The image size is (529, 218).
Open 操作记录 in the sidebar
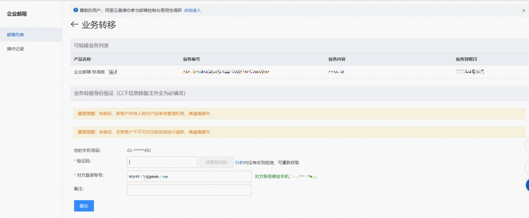pyautogui.click(x=16, y=49)
